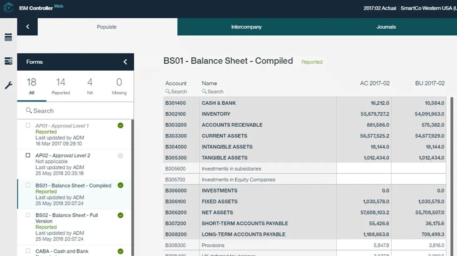Screen dimensions: 457x256
Task: Filter forms by 14 Reported
Action: [61, 86]
